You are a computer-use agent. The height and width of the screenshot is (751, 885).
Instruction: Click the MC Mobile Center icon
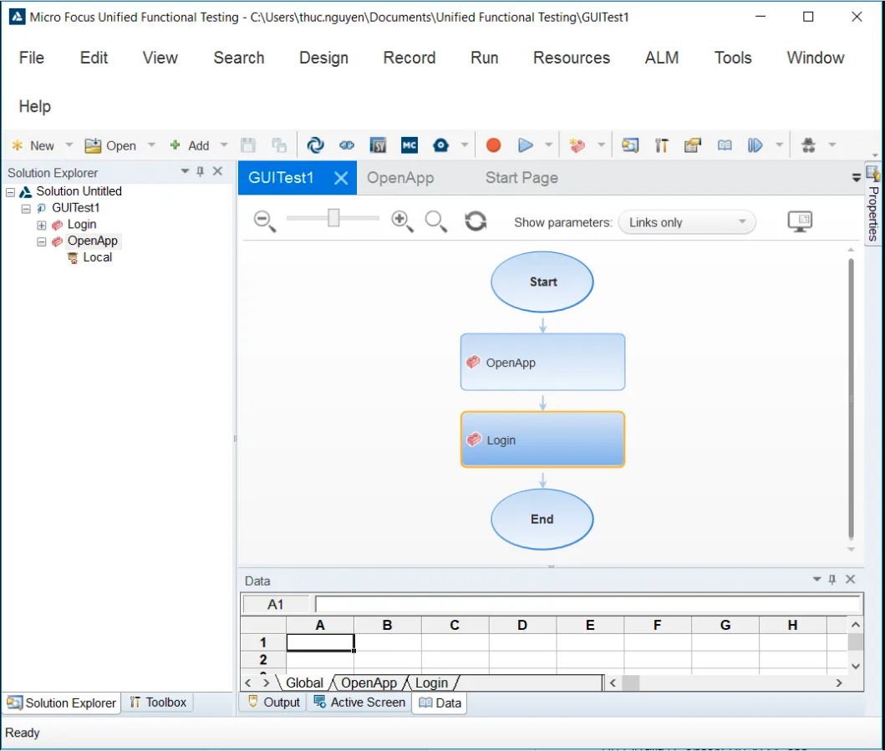(x=409, y=145)
